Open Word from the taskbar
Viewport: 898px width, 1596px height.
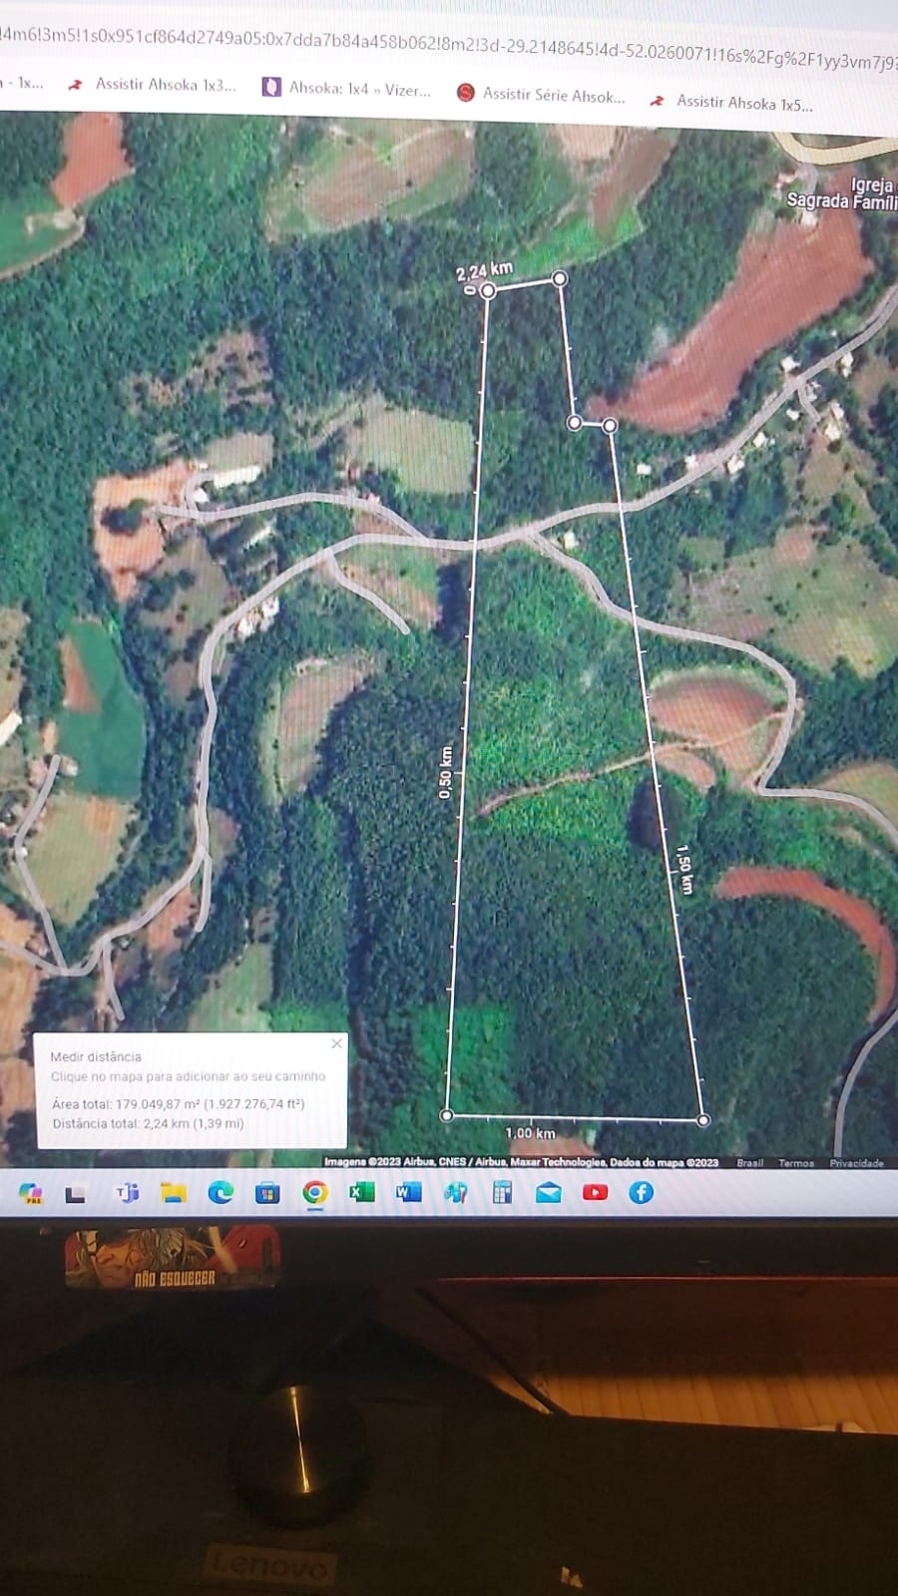(408, 1192)
